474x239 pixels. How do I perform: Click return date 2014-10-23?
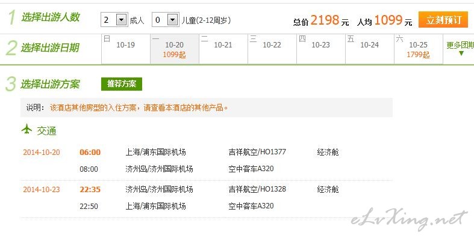pos(42,190)
